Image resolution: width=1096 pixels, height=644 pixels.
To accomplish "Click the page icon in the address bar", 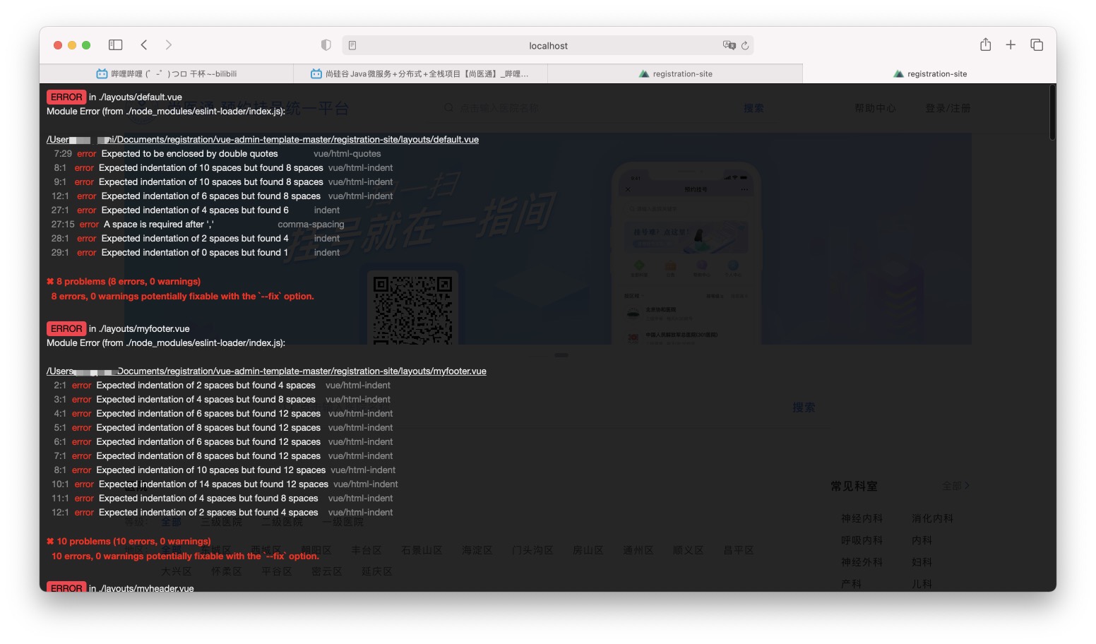I will click(352, 45).
